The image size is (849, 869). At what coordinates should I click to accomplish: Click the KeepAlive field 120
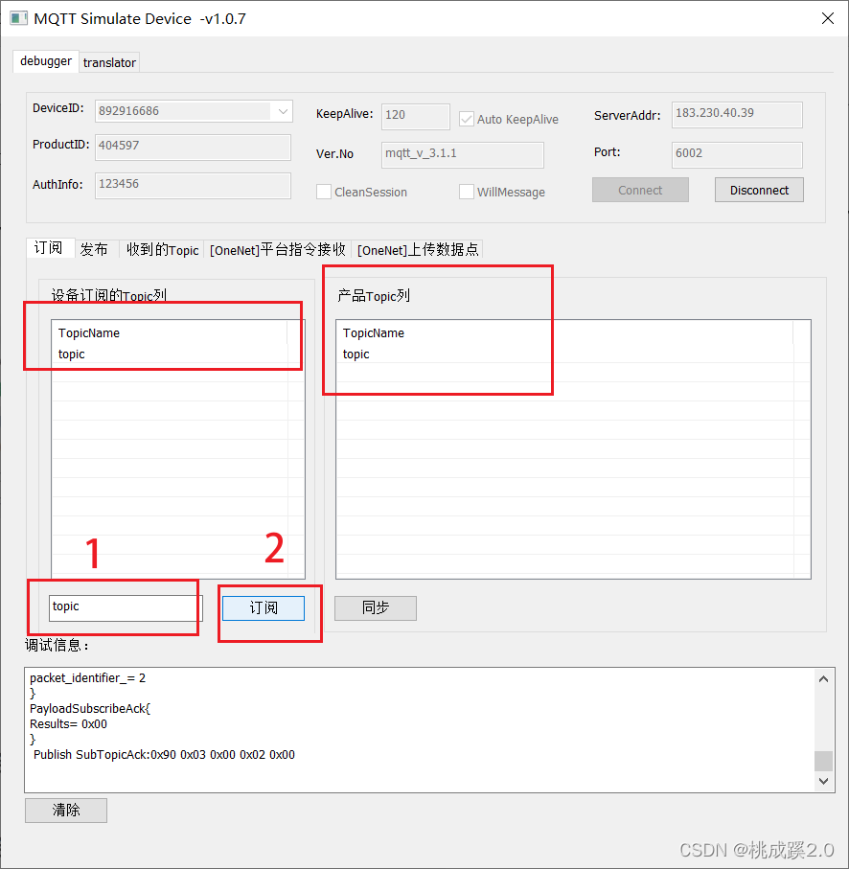pyautogui.click(x=416, y=116)
